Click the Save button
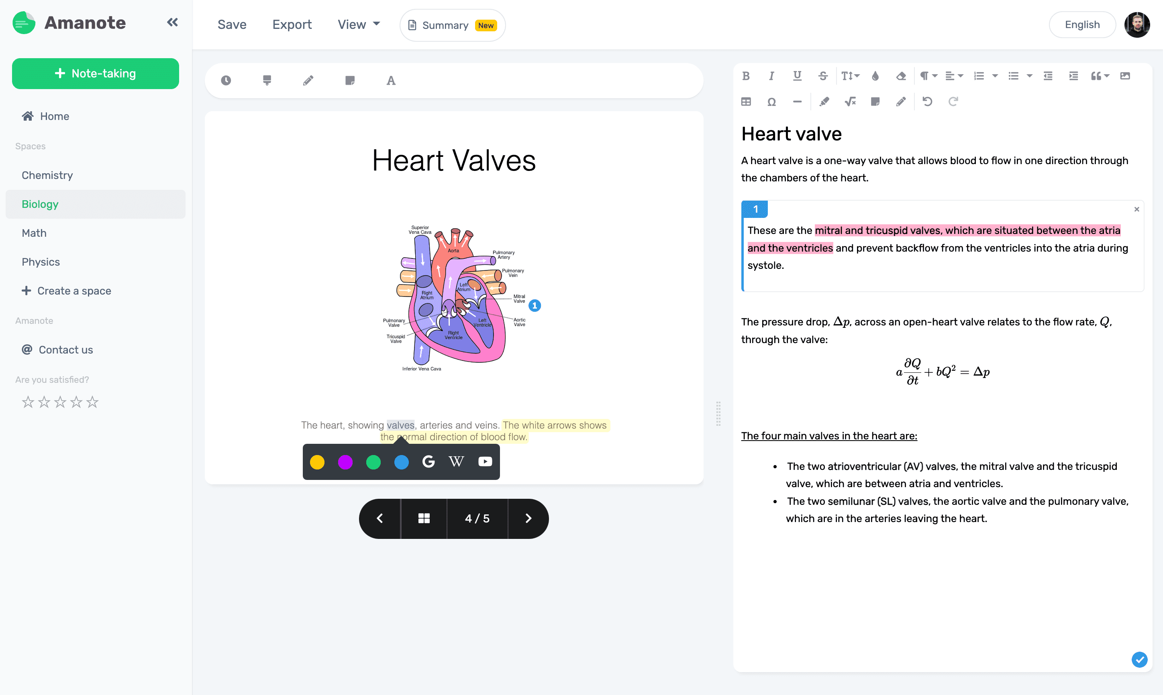The width and height of the screenshot is (1163, 695). tap(232, 24)
